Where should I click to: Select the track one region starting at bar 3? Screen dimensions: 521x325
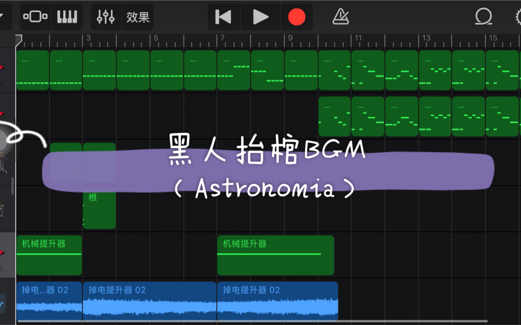tap(99, 70)
